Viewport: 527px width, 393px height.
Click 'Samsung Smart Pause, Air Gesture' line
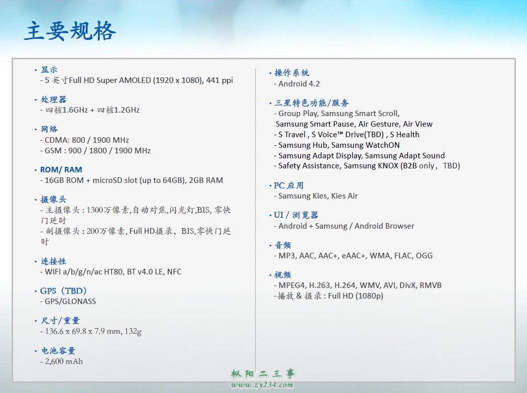(354, 124)
